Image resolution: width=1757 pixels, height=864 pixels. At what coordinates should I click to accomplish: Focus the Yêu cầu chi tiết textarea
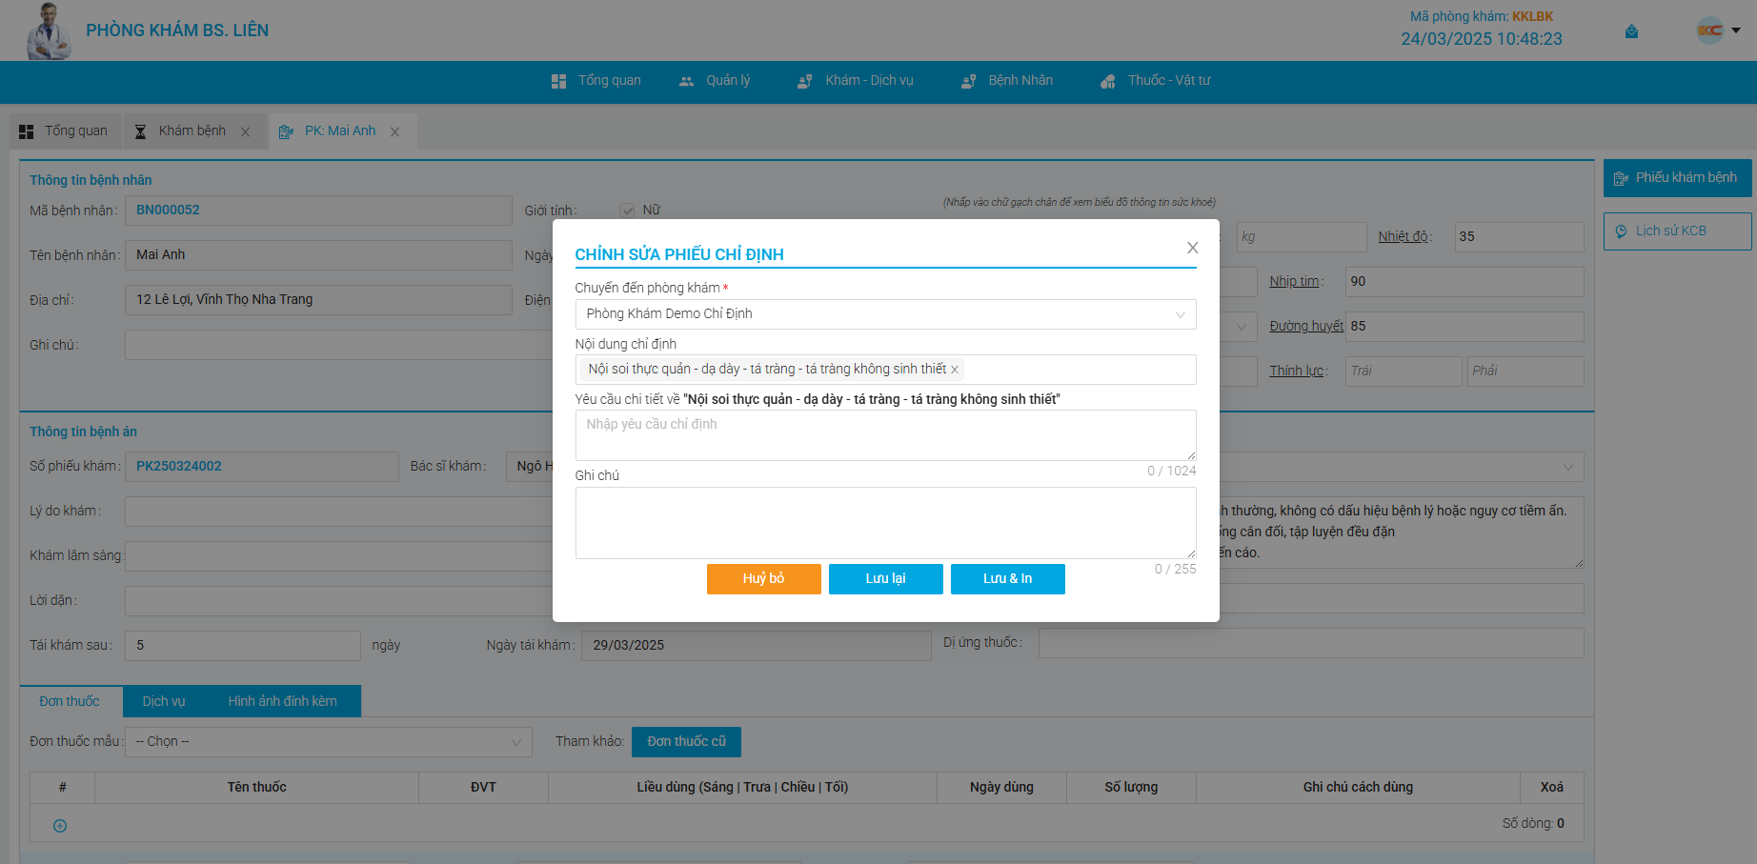[885, 435]
